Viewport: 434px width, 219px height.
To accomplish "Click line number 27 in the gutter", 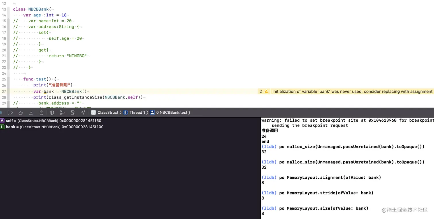I will coord(4,92).
